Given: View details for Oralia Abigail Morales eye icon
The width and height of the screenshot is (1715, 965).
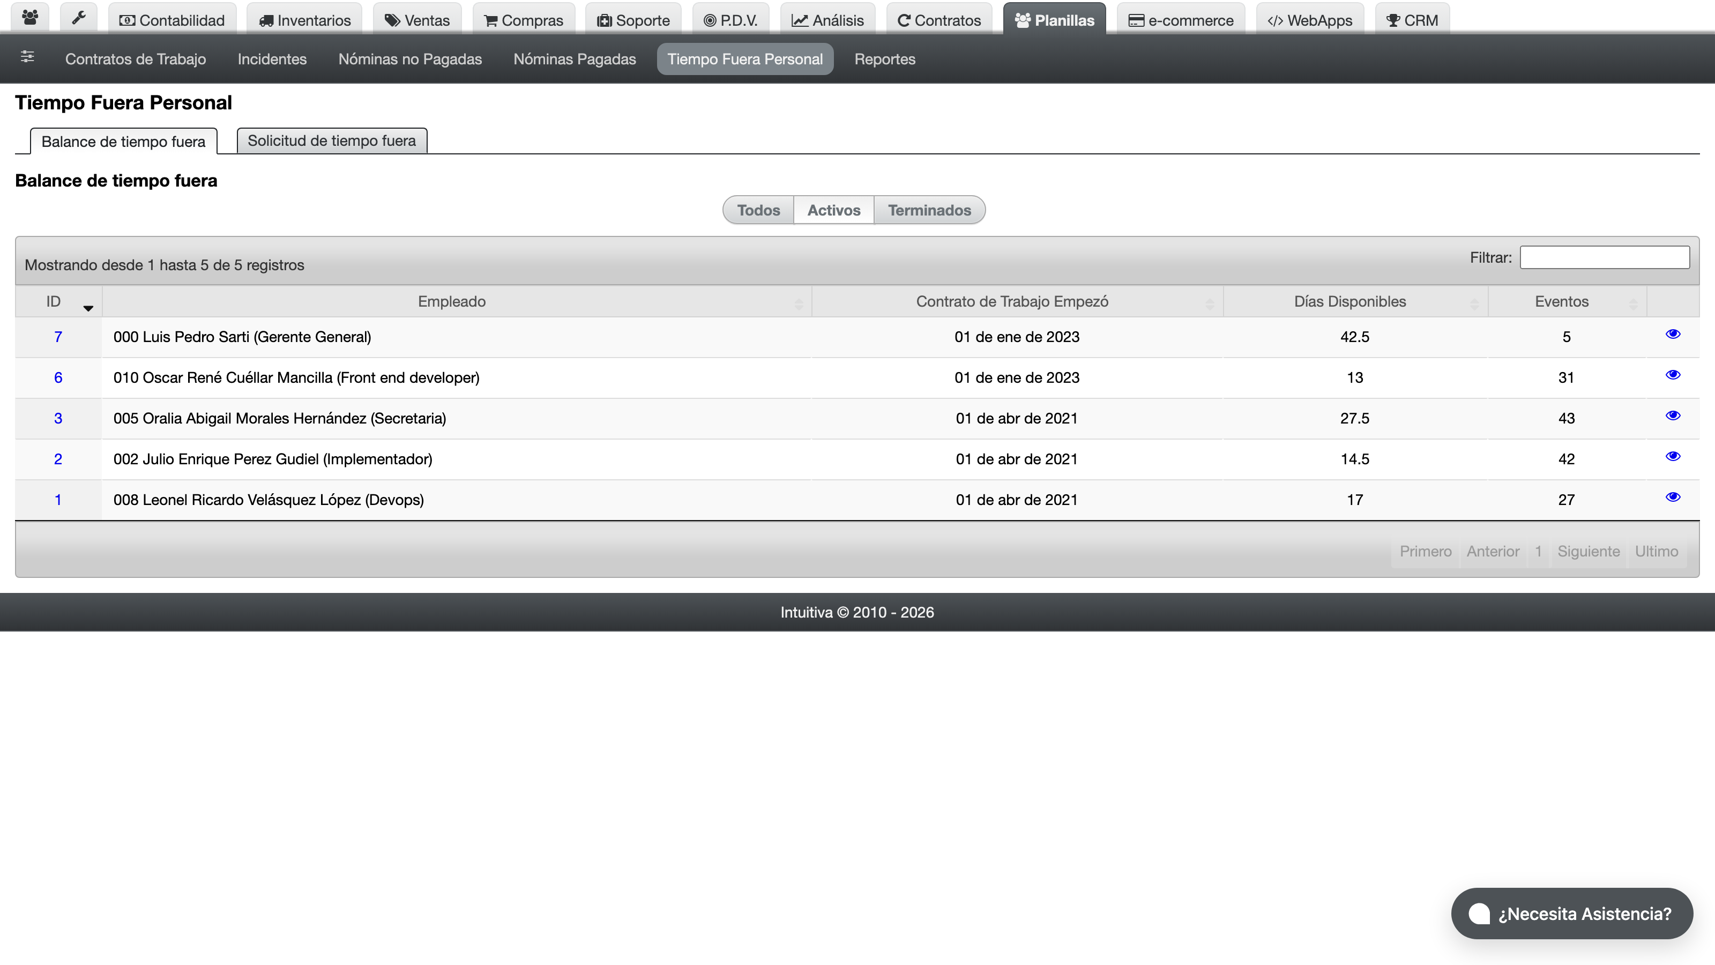Looking at the screenshot, I should coord(1672,415).
